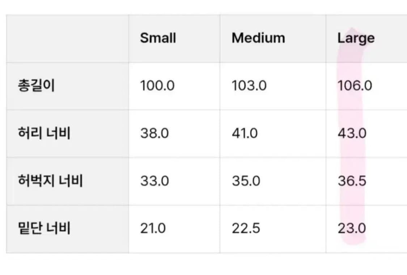Select the Large column header
The image size is (407, 275).
[356, 38]
